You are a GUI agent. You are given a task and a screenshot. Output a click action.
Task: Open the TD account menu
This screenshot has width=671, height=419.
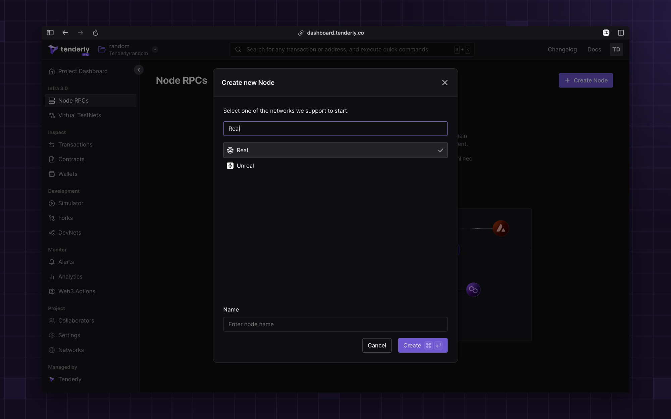click(616, 49)
